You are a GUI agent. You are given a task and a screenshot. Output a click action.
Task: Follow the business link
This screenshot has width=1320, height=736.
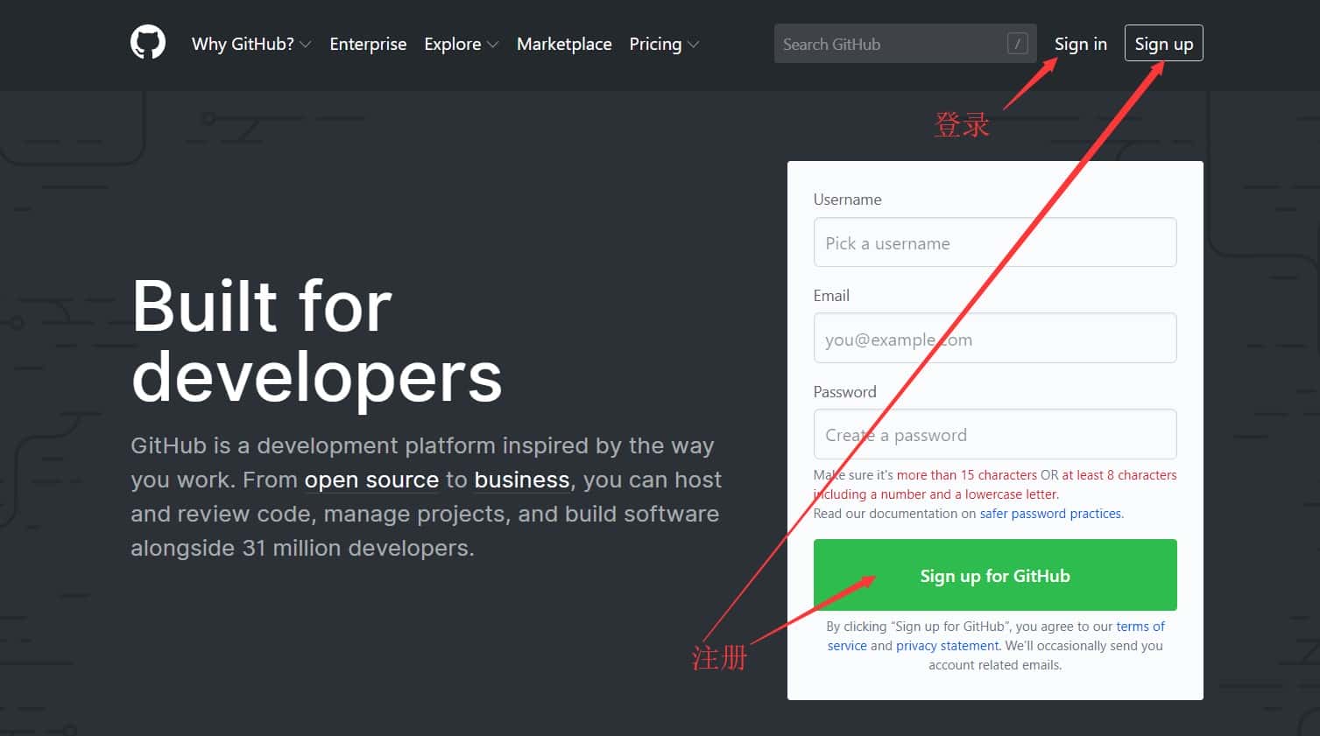click(522, 480)
